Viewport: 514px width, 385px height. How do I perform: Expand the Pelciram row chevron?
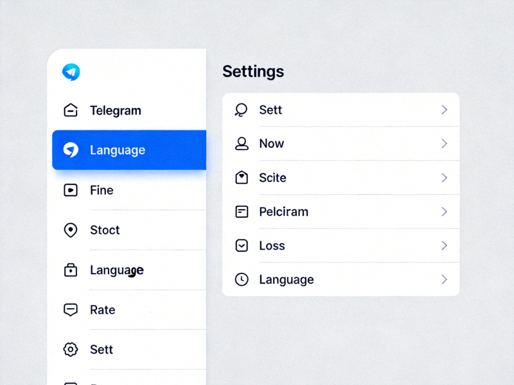(x=444, y=211)
